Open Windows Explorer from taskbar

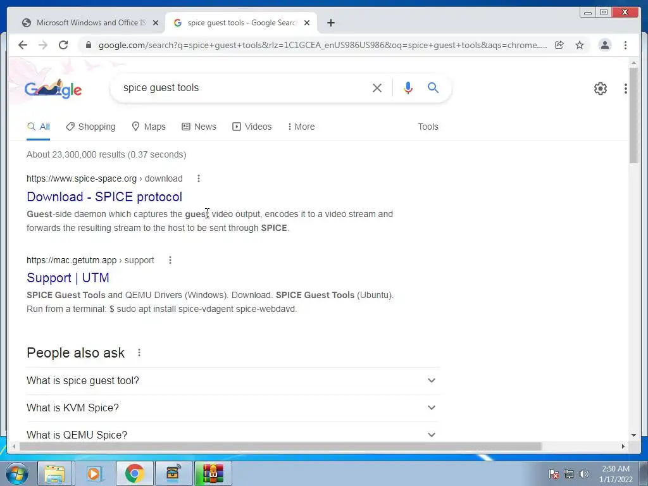[55, 473]
